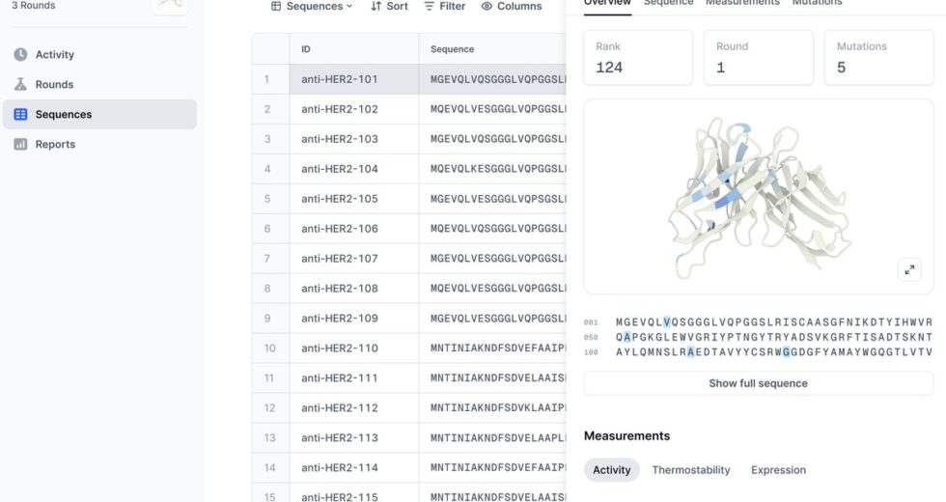Click the Sort arrows icon
This screenshot has height=502, width=946.
[x=376, y=6]
